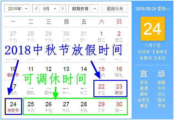Click the grayed date 31 廿一

[84, 36]
